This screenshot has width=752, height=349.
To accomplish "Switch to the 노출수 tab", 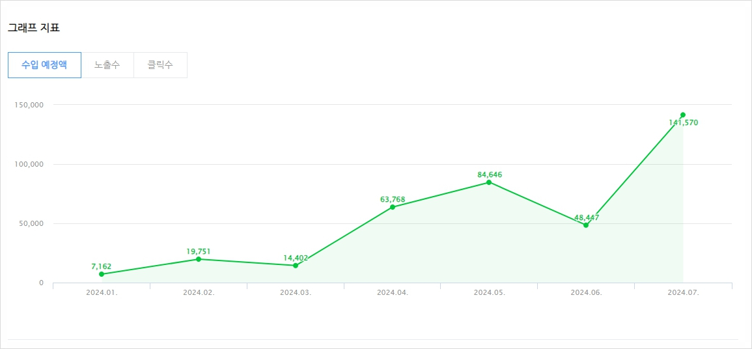I will click(107, 65).
